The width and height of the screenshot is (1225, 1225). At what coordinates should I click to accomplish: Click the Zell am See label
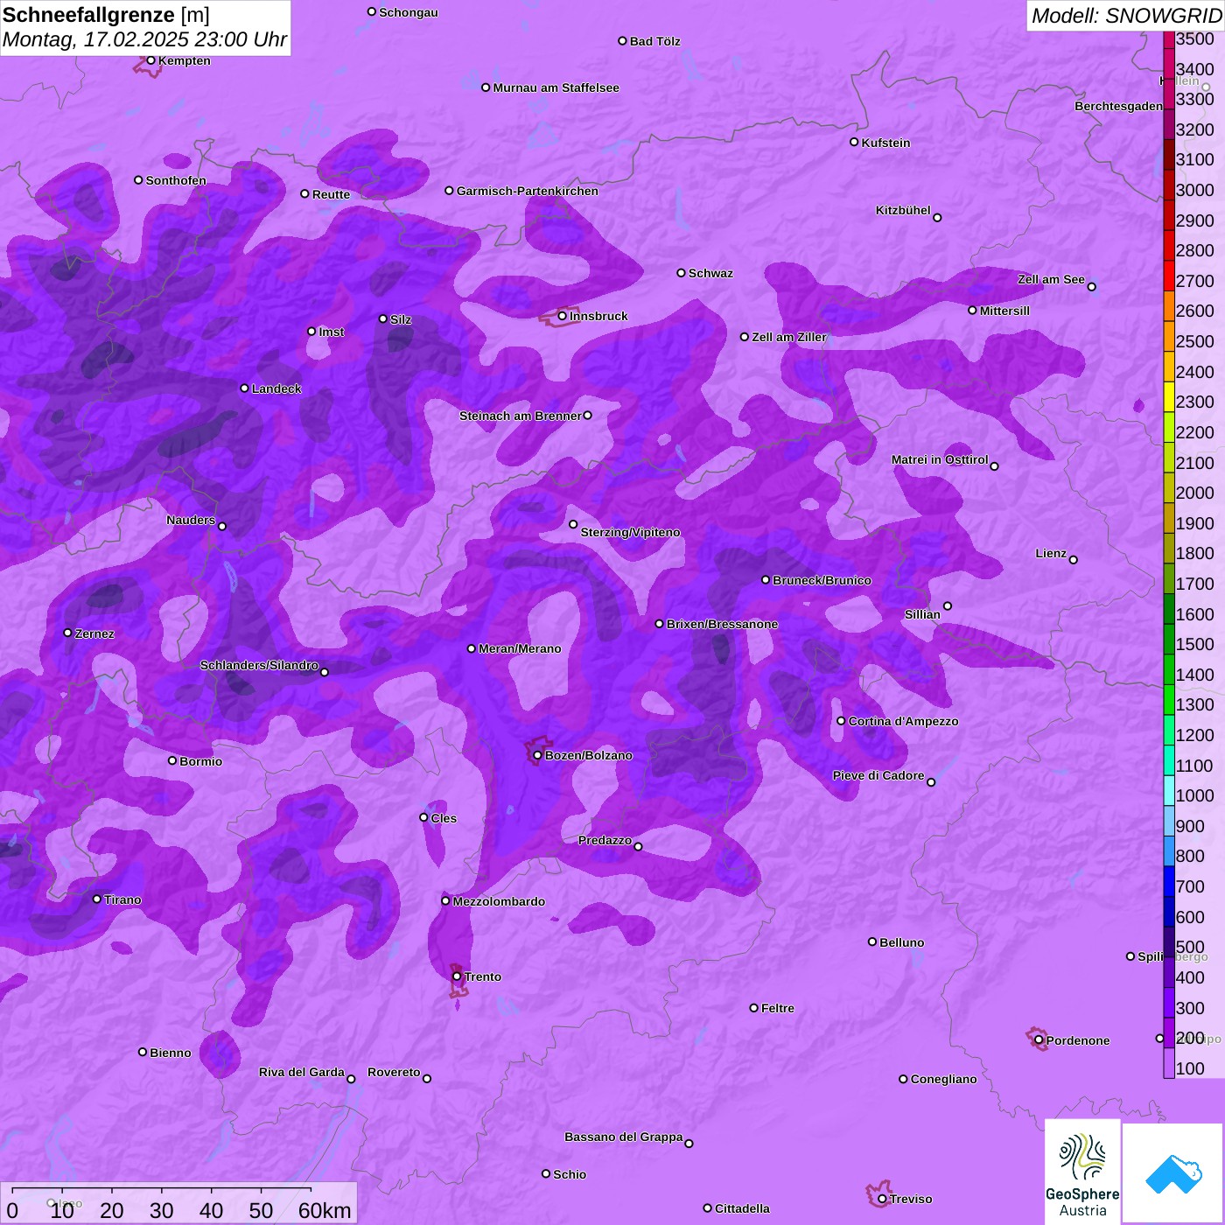(x=1051, y=279)
